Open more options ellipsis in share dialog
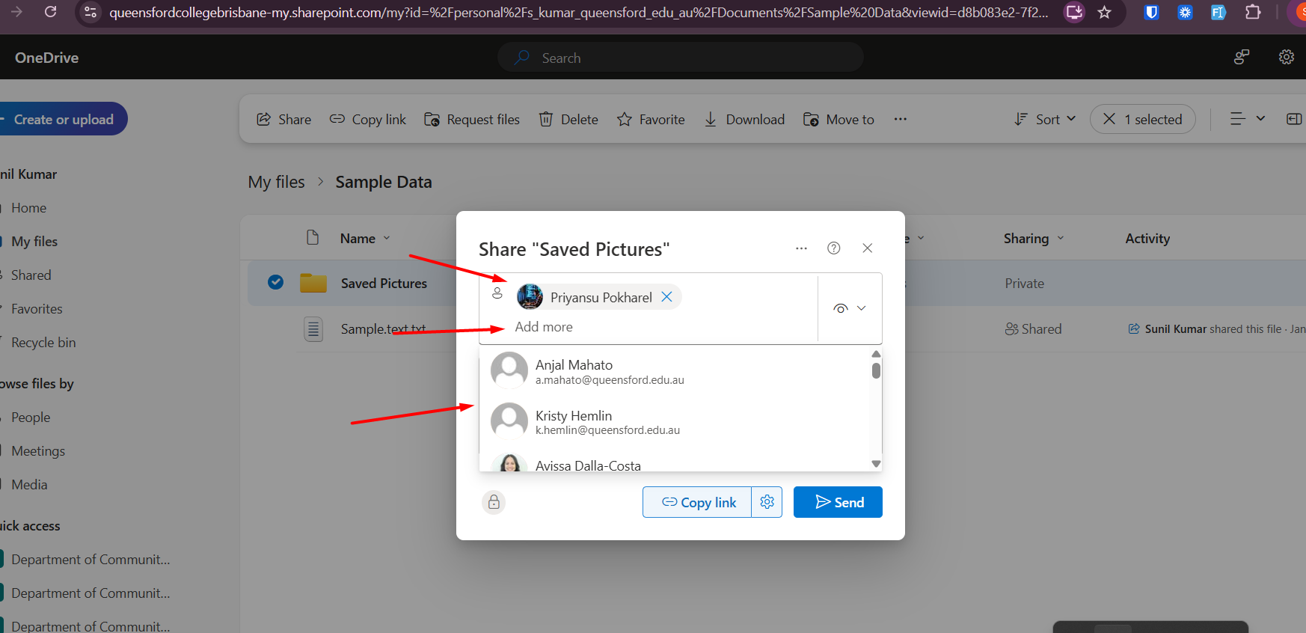This screenshot has width=1306, height=633. [801, 248]
